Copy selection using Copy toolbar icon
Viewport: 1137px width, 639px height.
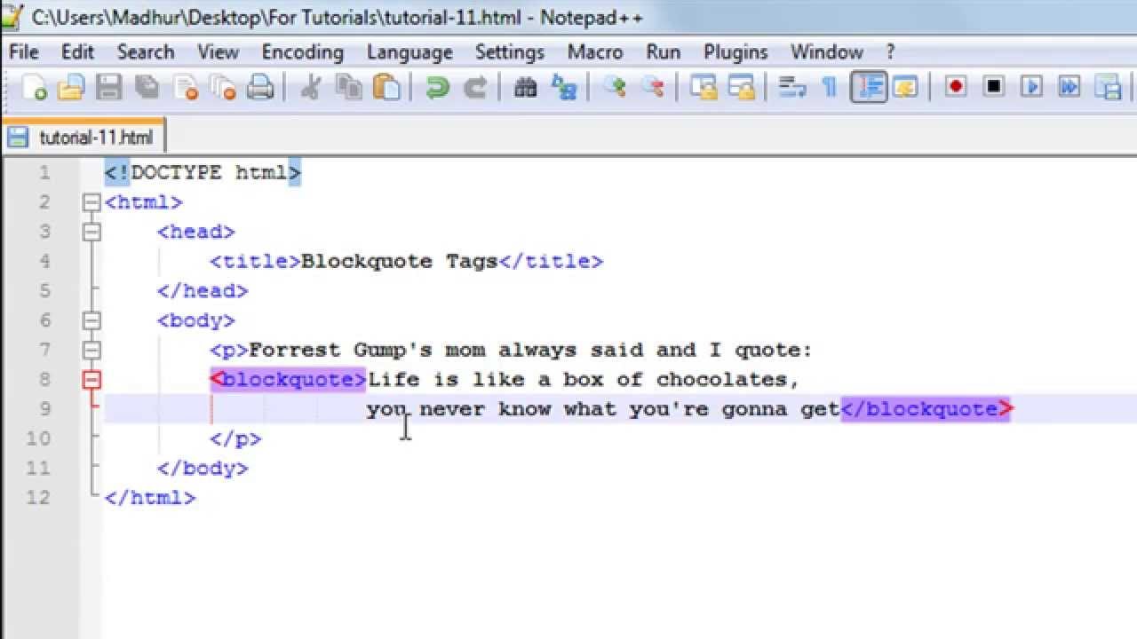point(349,87)
